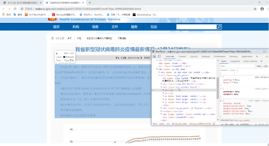Open the 70个NumPy练习 bookmark
Screen dimensions: 269x146
[x=37, y=15]
